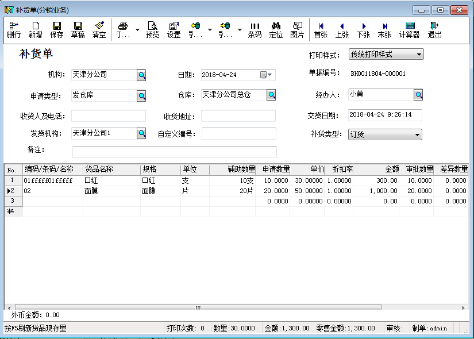Click the 草稿 draft icon

[78, 30]
